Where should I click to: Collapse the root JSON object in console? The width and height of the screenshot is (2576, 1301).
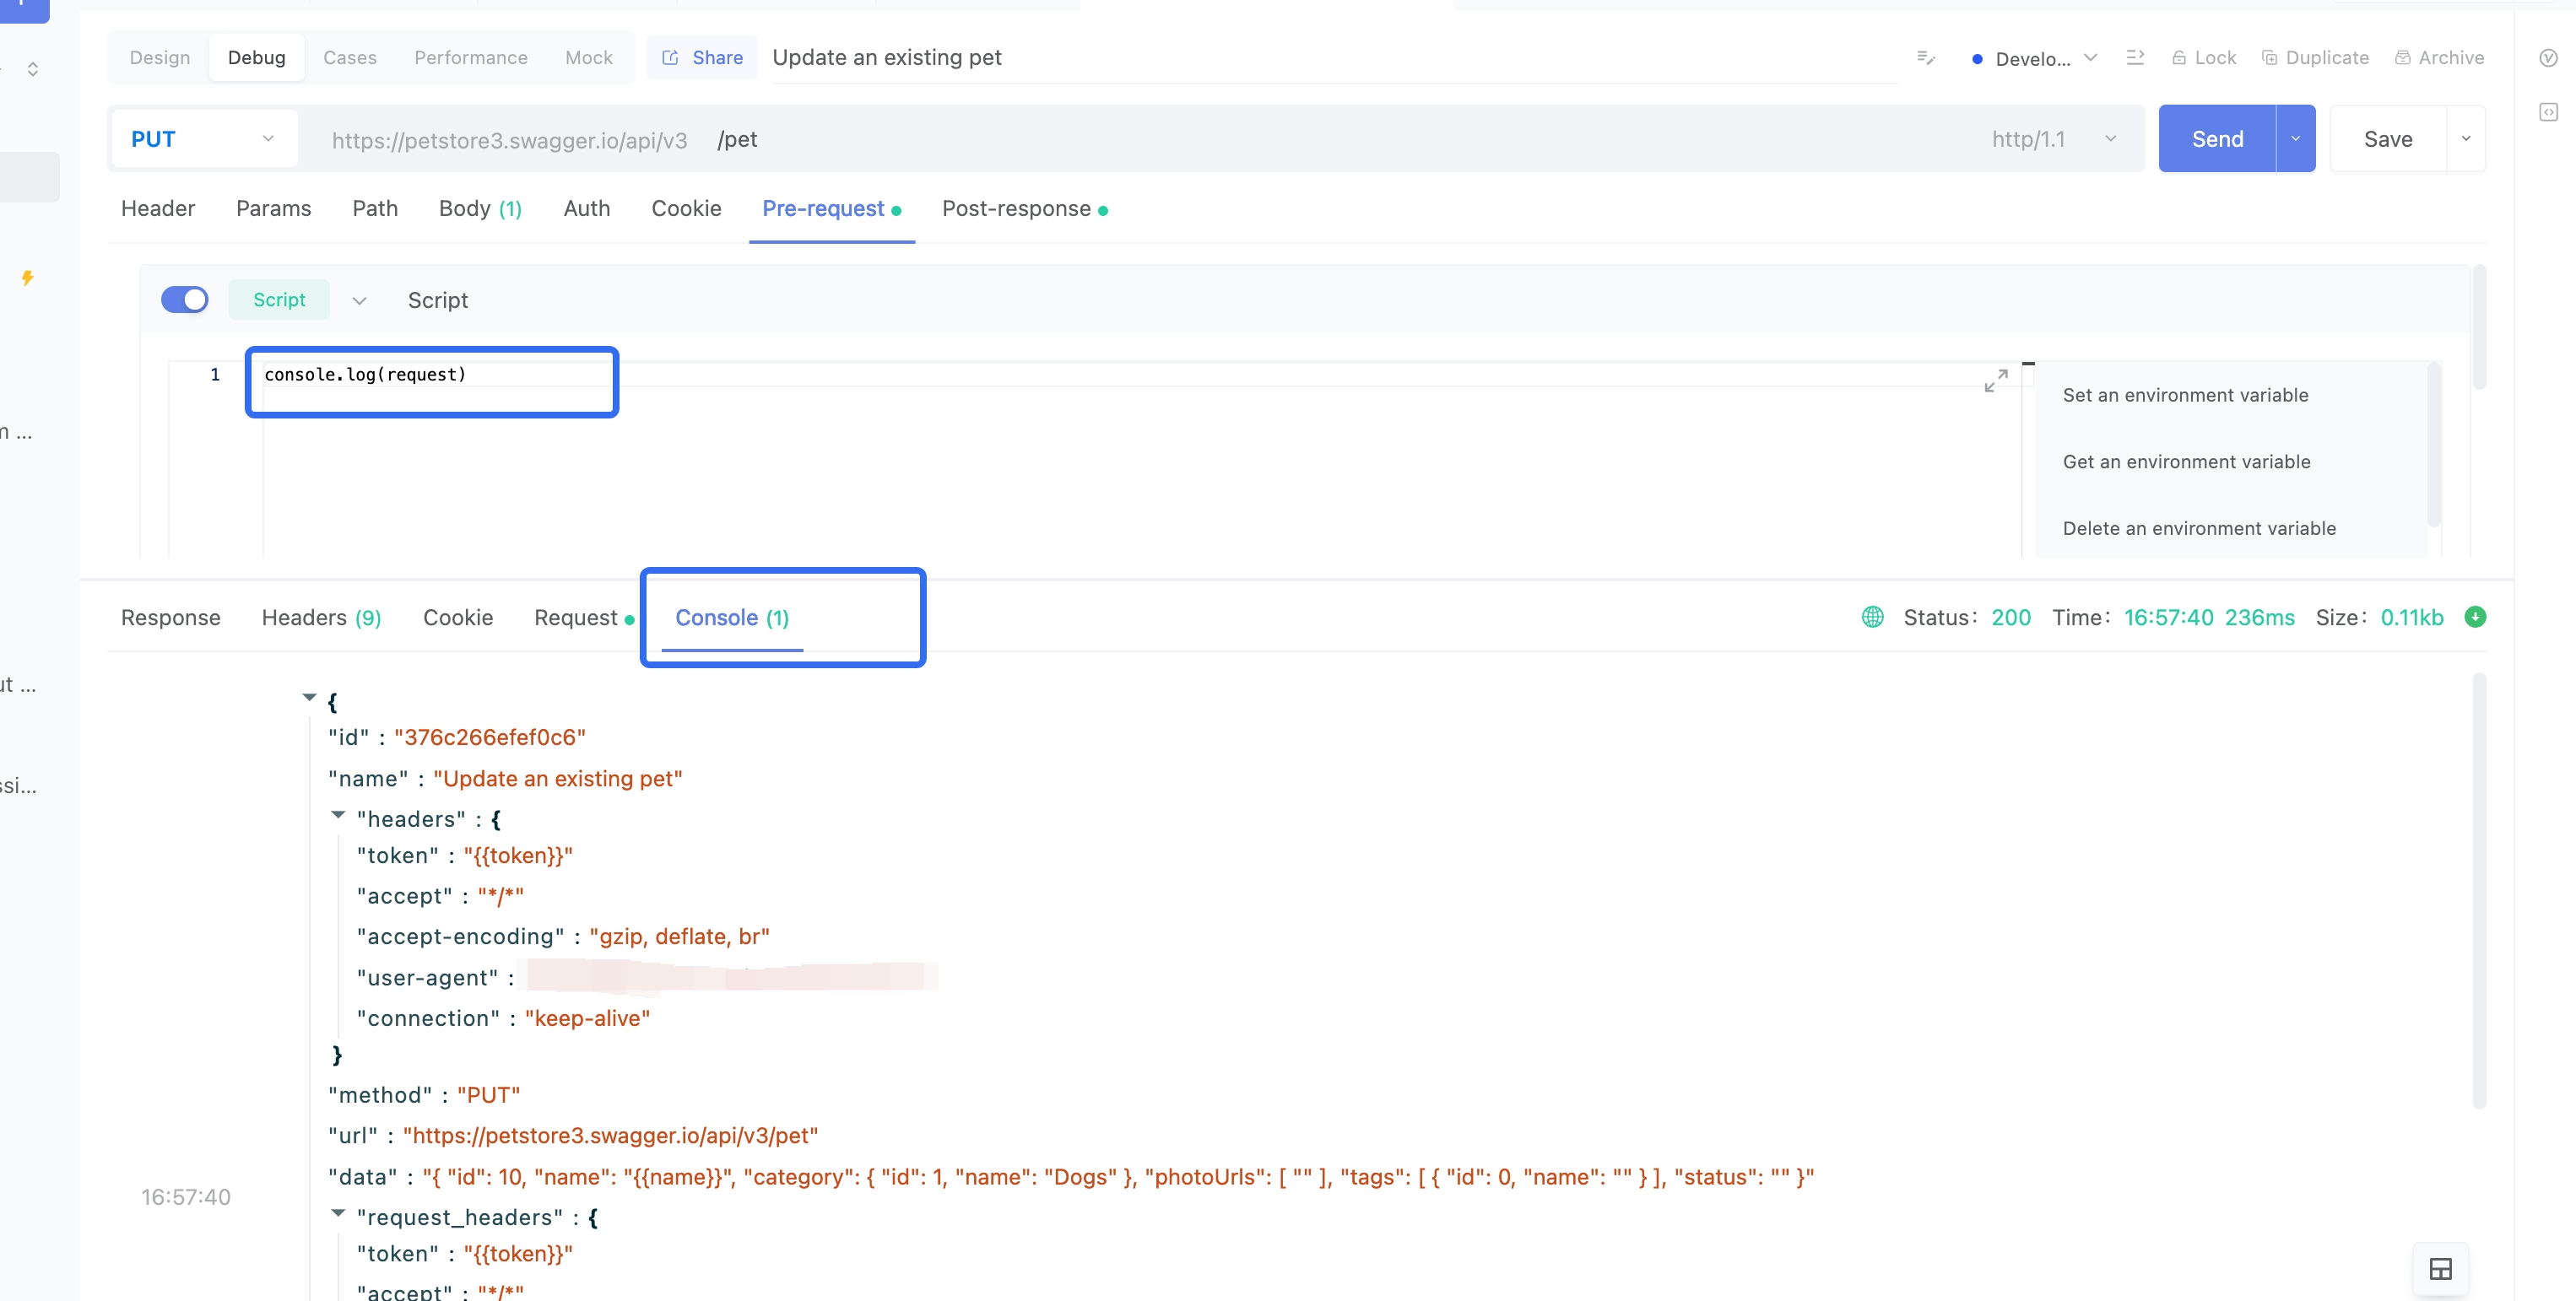[x=309, y=698]
